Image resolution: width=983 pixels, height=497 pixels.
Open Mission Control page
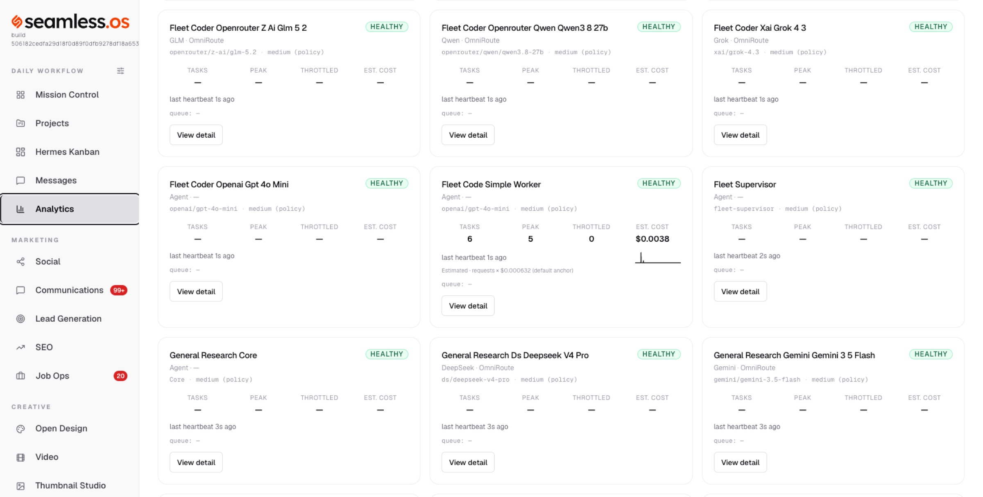click(70, 95)
